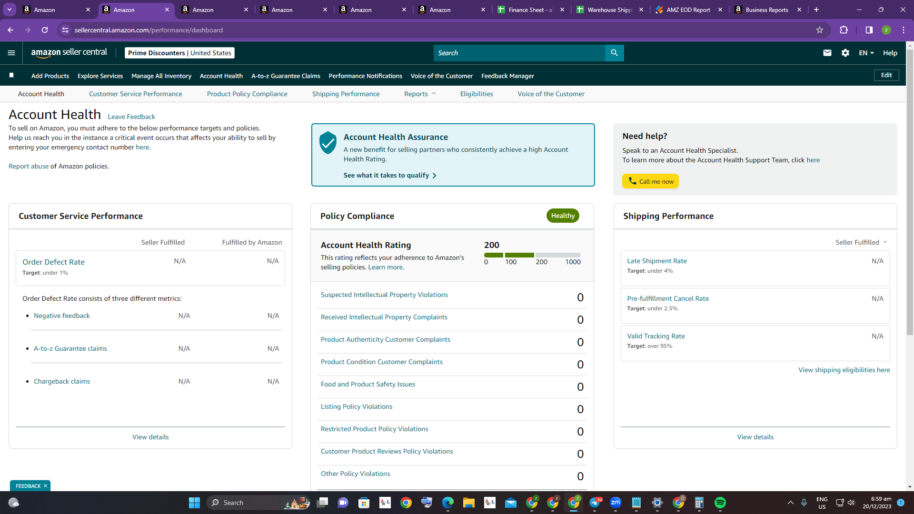
Task: Click the magnifier search button in Seller Central
Action: pos(614,53)
